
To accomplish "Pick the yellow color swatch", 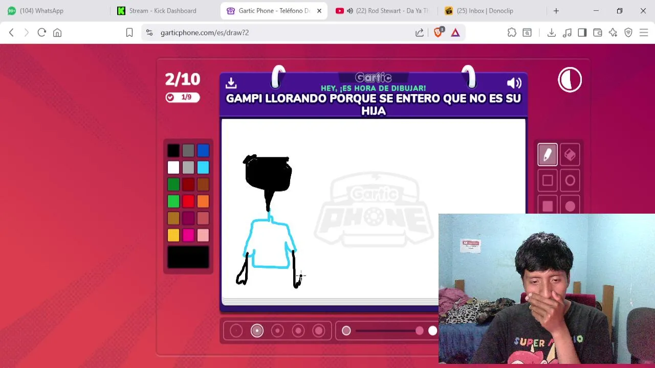I will pos(173,235).
